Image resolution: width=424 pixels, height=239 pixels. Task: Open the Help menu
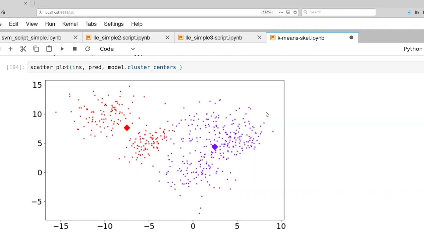[137, 24]
